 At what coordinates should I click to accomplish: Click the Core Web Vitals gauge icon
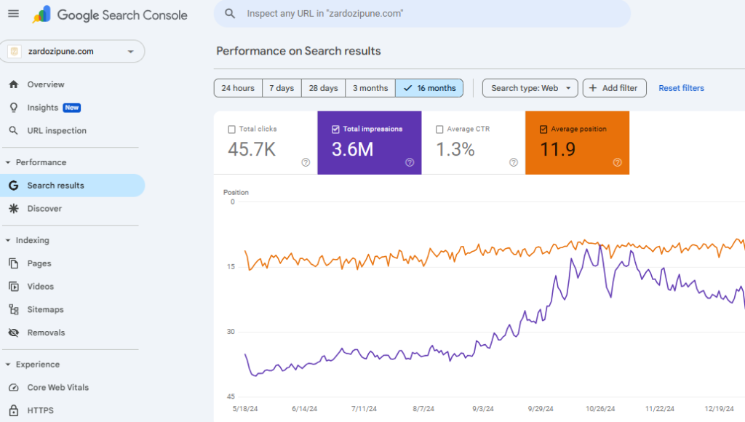coord(13,388)
